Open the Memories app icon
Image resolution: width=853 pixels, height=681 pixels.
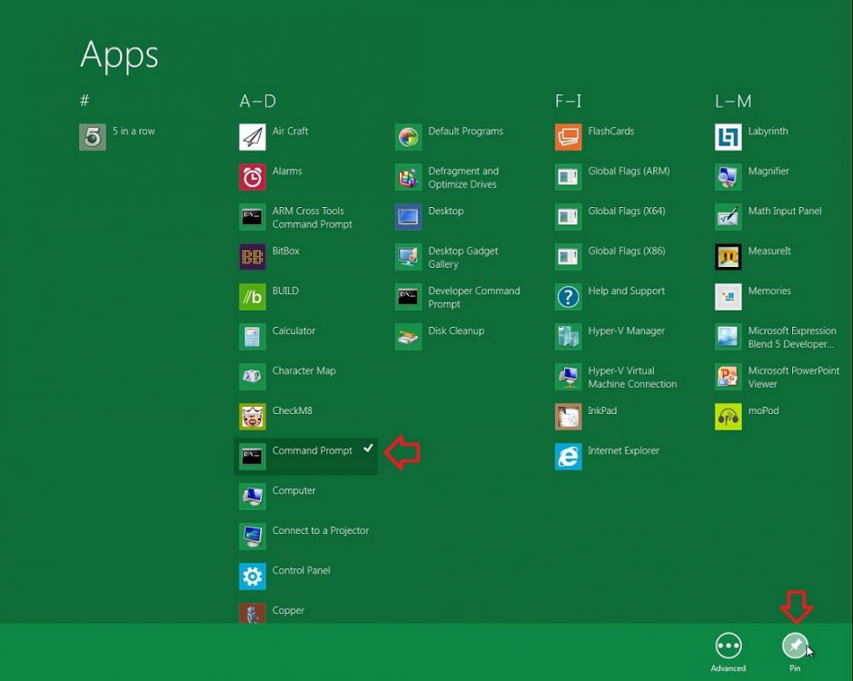729,296
